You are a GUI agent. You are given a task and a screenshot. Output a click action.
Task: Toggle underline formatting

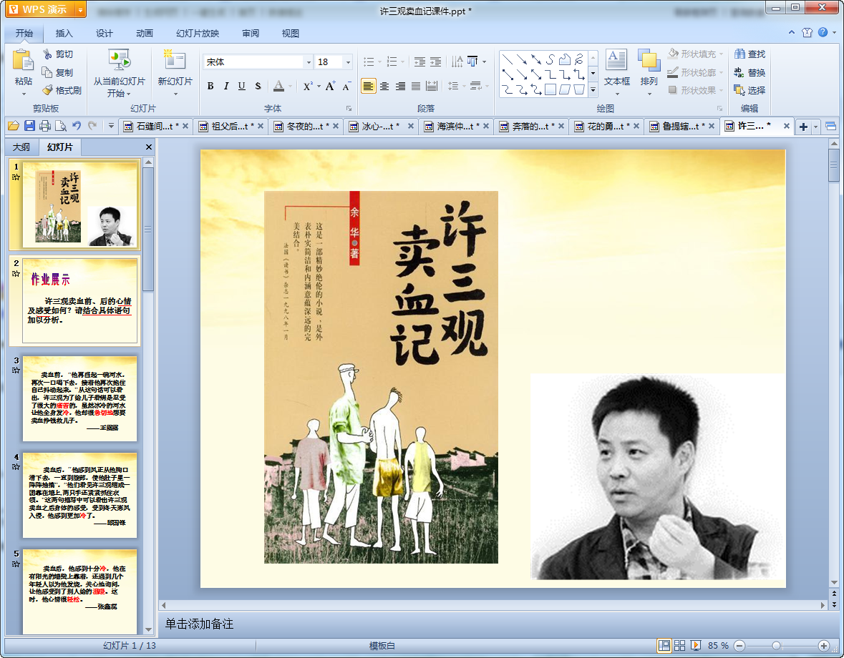tap(242, 86)
